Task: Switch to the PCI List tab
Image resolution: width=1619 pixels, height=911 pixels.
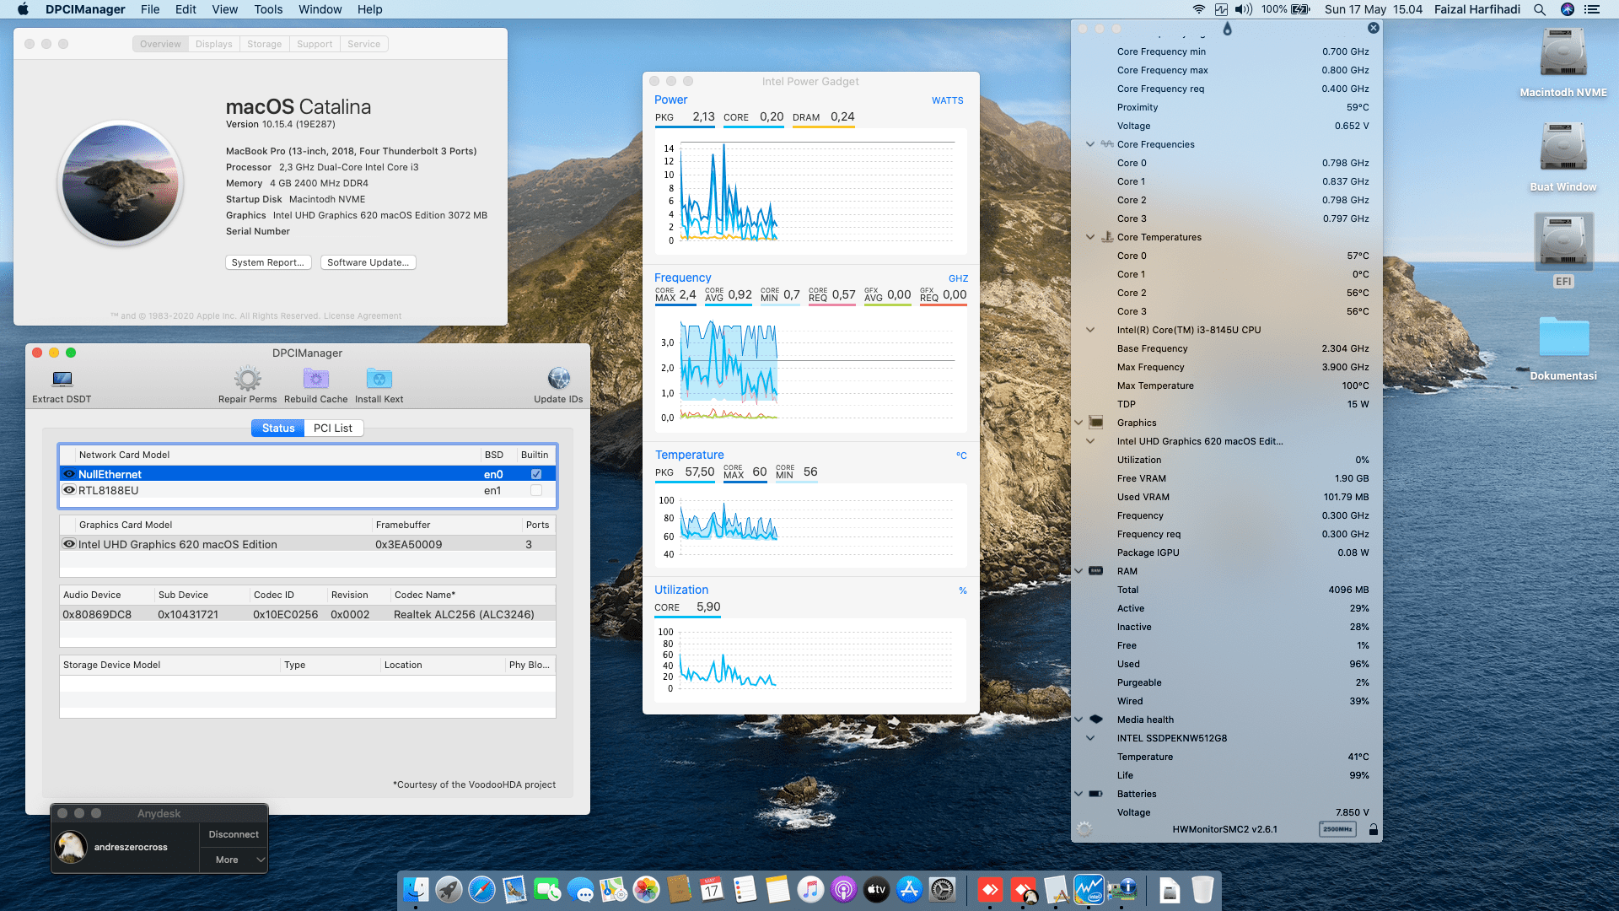Action: [x=333, y=429]
